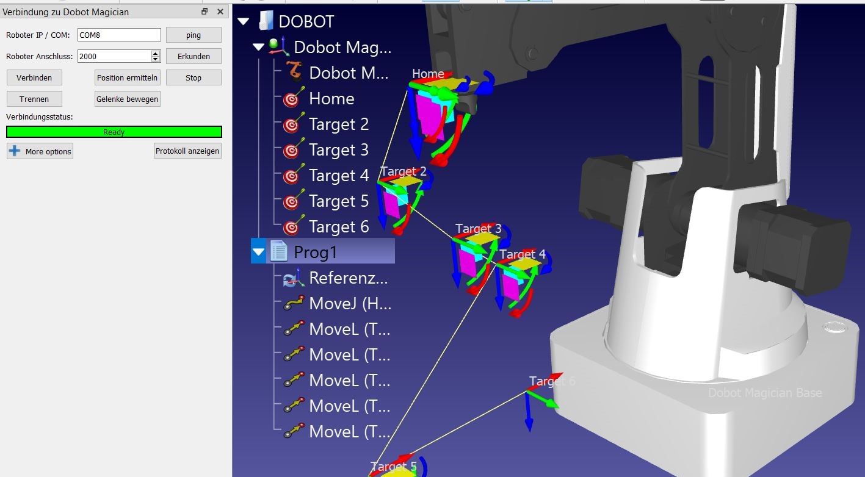The height and width of the screenshot is (477, 865).
Task: Focus the Roboter IP / COM field
Action: pos(119,35)
